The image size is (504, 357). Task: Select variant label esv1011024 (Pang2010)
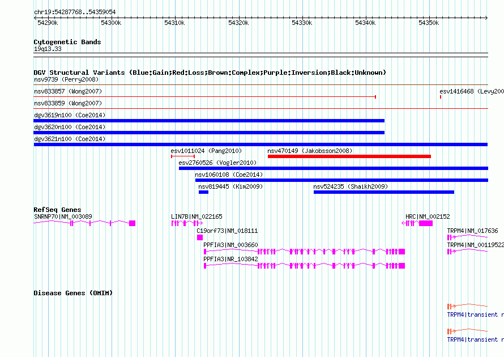point(206,151)
